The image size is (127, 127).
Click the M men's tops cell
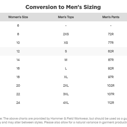point(66,60)
